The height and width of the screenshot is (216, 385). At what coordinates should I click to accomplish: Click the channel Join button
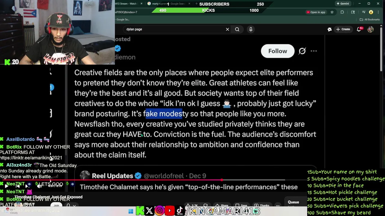[x=56, y=205]
